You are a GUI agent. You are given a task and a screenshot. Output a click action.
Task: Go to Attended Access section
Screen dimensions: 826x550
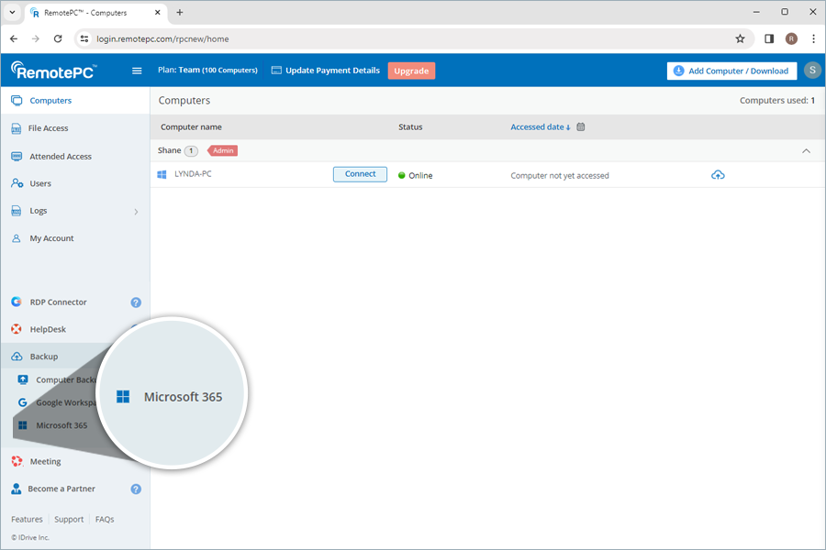click(60, 157)
